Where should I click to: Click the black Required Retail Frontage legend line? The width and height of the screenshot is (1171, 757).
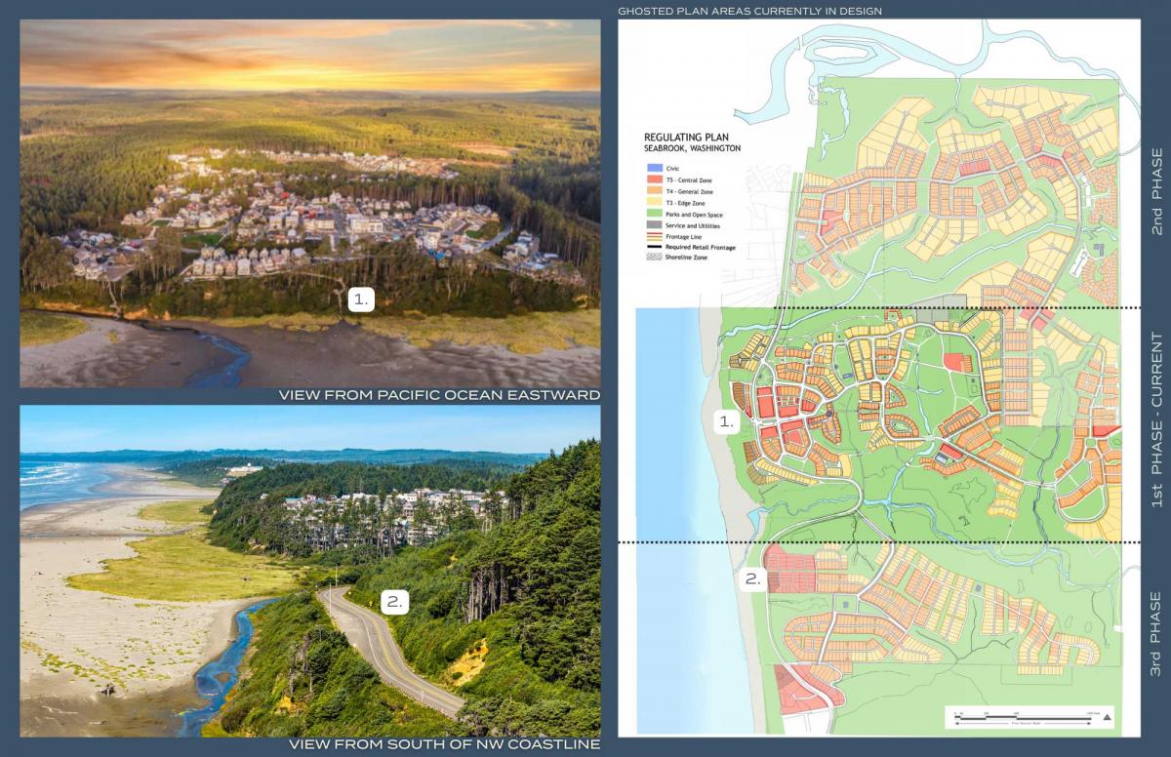point(653,248)
